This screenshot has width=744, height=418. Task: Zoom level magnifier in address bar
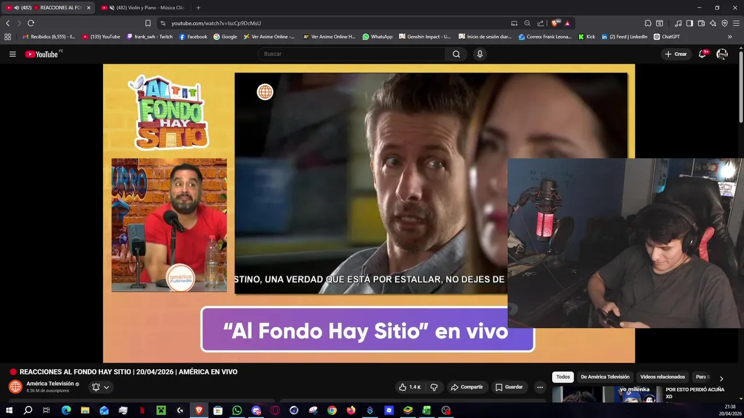527,23
